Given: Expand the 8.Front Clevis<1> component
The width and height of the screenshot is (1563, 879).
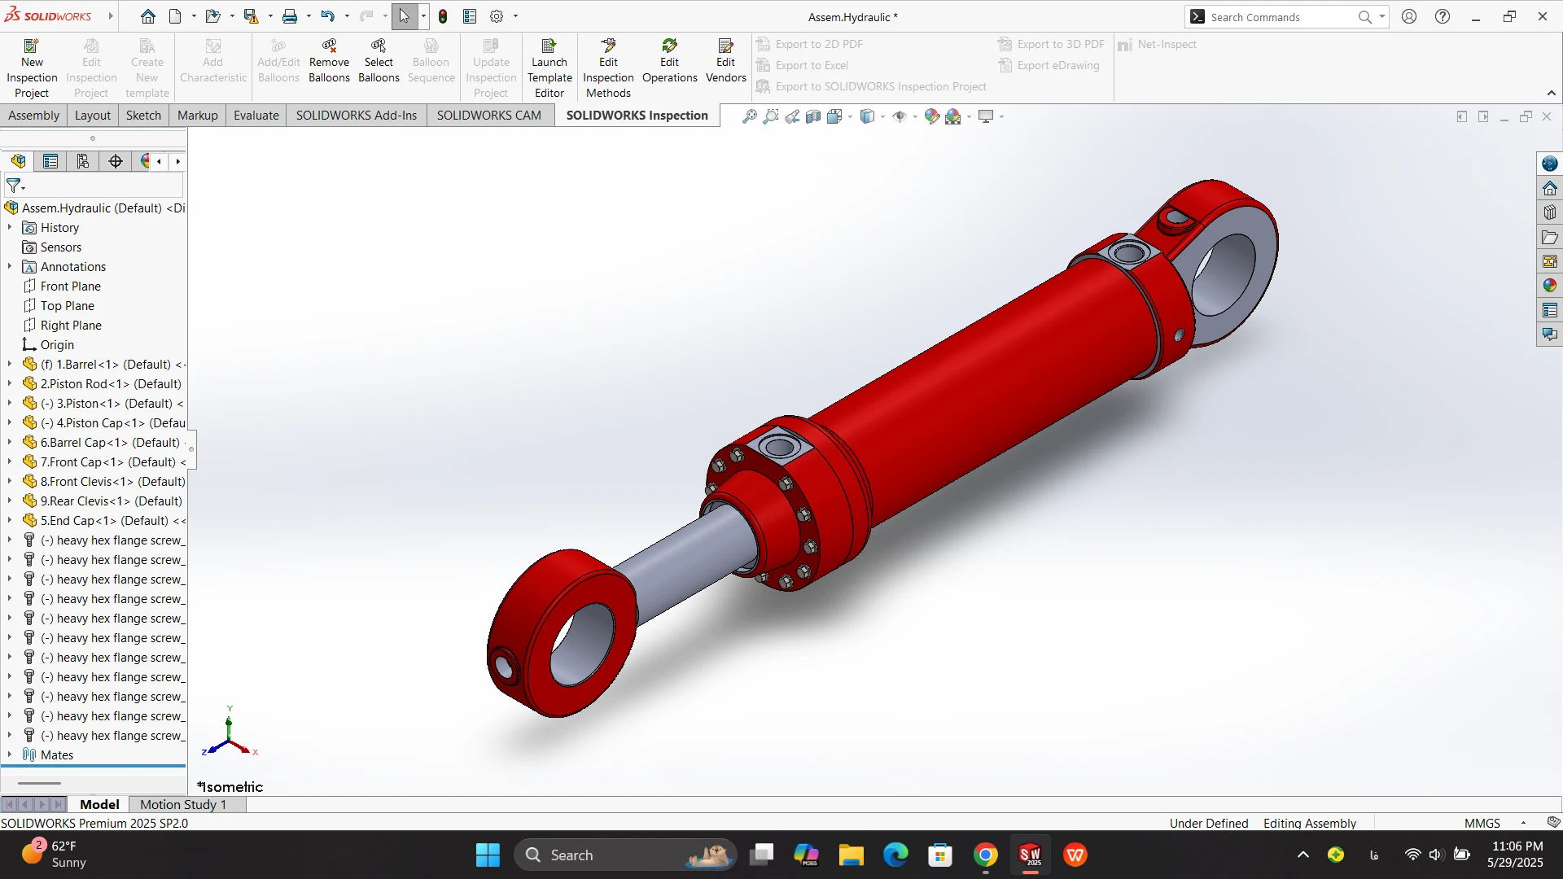Looking at the screenshot, I should (10, 482).
